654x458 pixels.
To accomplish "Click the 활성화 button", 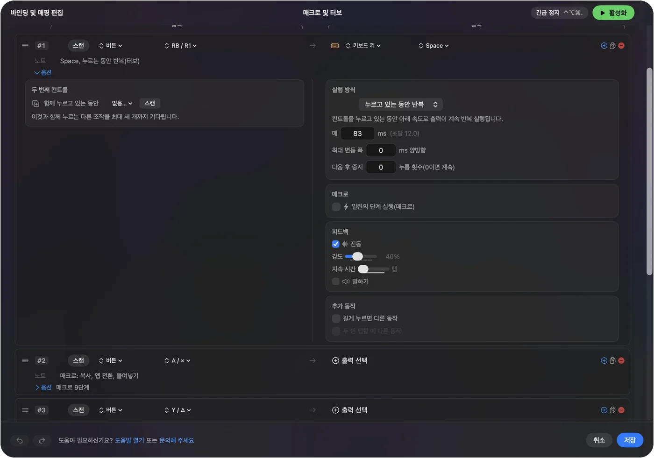I will click(x=613, y=13).
